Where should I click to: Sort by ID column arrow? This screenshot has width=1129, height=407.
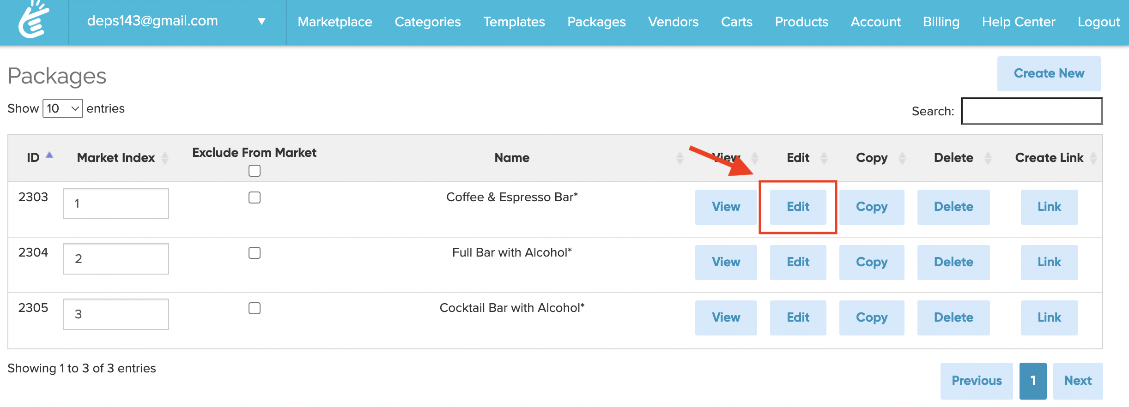pyautogui.click(x=49, y=156)
